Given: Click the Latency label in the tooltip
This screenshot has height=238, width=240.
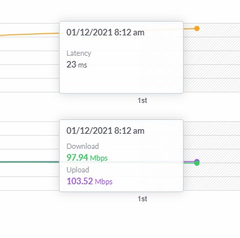Looking at the screenshot, I should (x=79, y=53).
